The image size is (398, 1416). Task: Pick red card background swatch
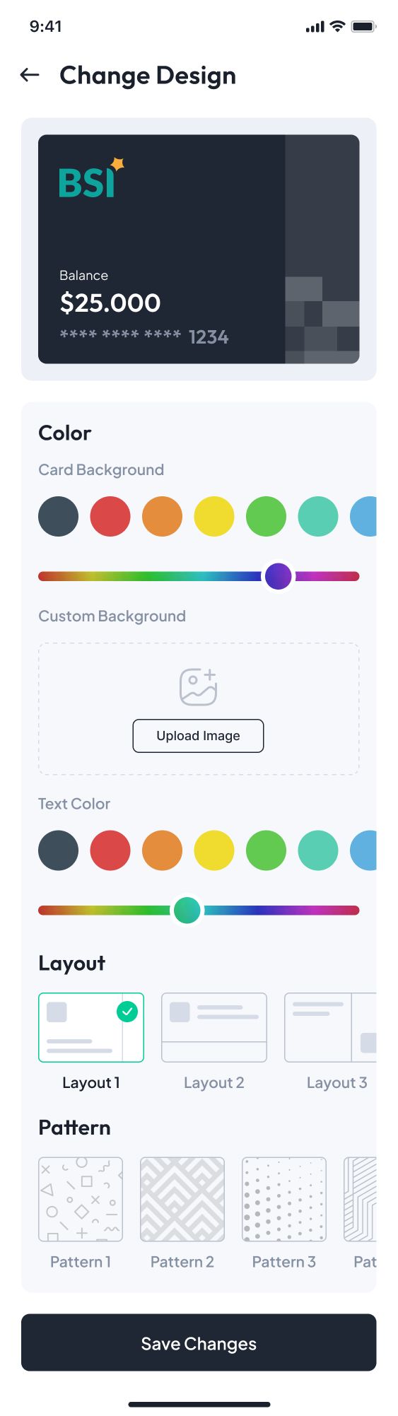click(110, 516)
